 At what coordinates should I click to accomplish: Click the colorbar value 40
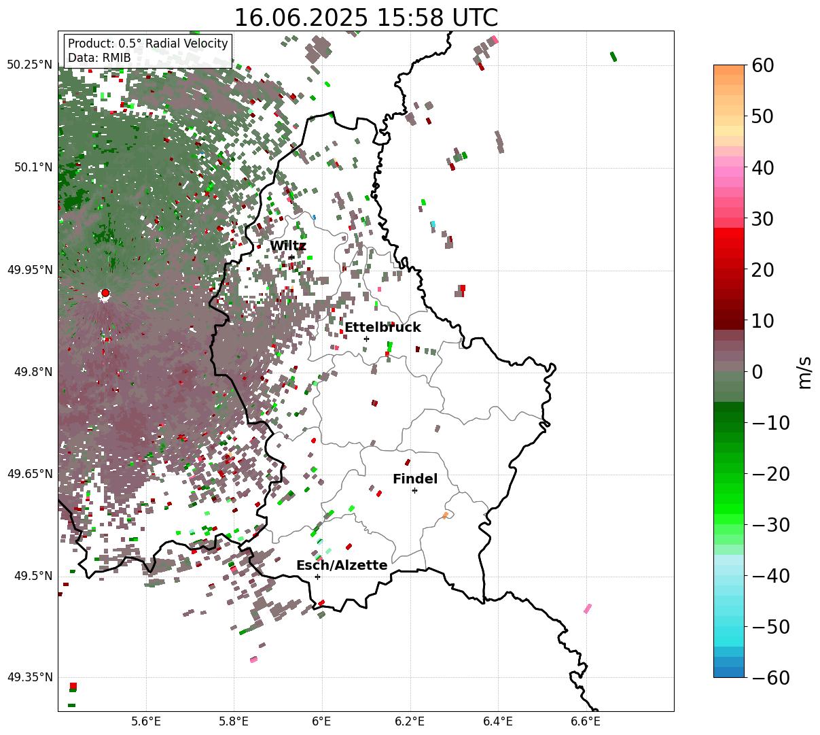click(x=762, y=167)
